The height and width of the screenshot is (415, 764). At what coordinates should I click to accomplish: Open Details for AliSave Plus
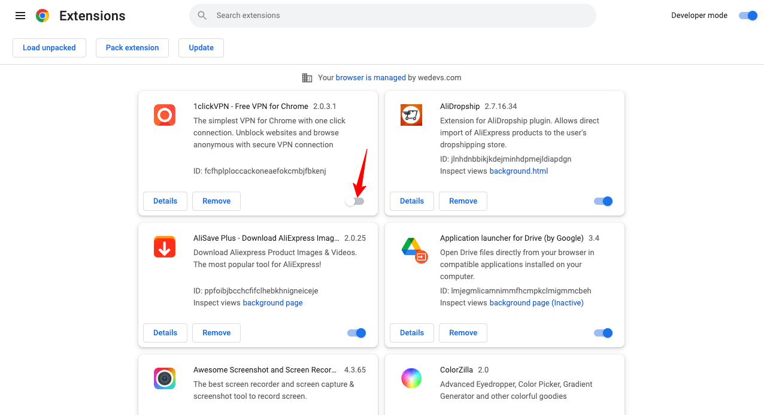(x=165, y=333)
